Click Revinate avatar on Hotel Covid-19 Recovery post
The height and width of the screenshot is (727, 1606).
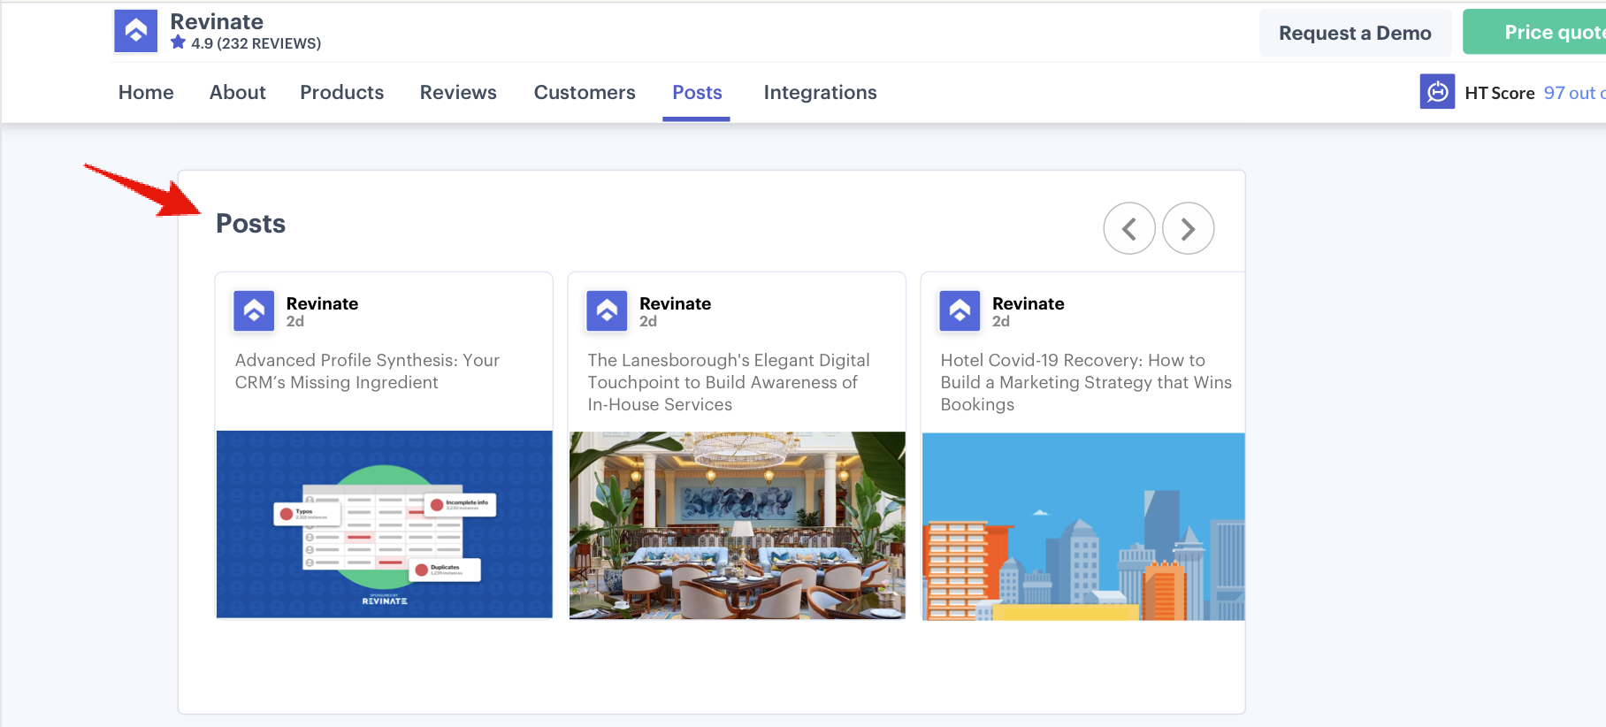tap(960, 310)
